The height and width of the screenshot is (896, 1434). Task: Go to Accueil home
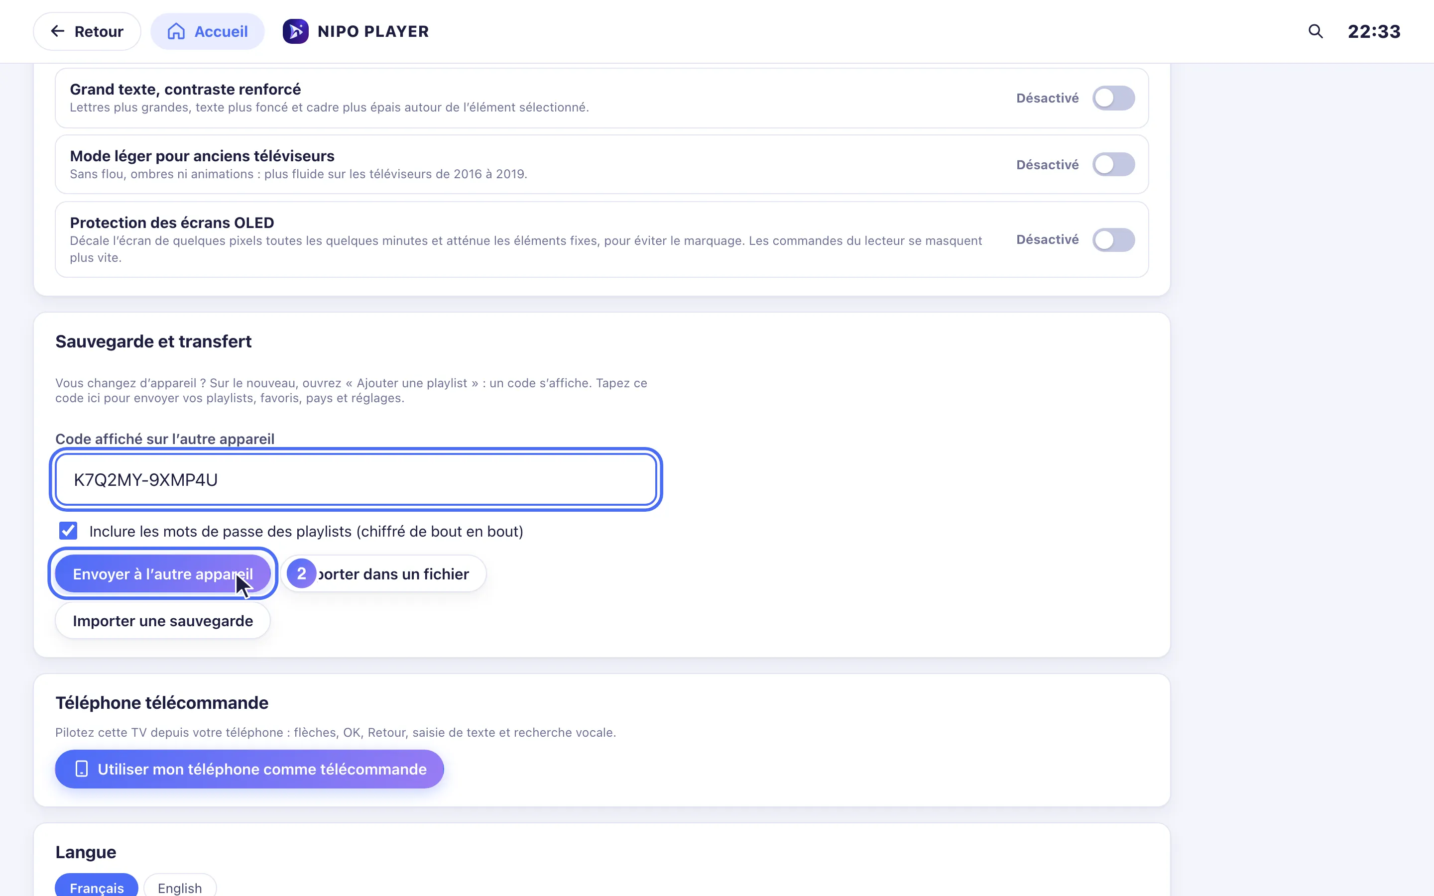[x=208, y=31]
